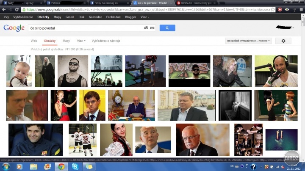The width and height of the screenshot is (305, 171).
Task: Switch to the Patricia Facebook tab
Action: coord(66,3)
